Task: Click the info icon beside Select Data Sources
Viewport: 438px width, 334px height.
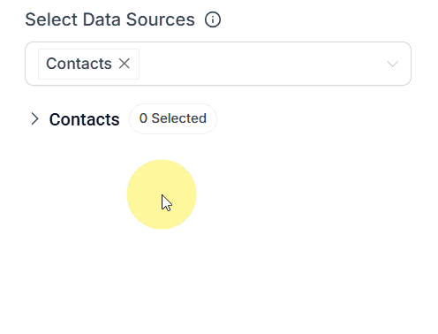Action: [213, 19]
